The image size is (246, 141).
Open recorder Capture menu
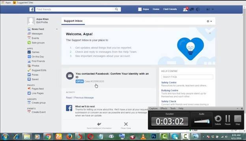tap(153, 108)
